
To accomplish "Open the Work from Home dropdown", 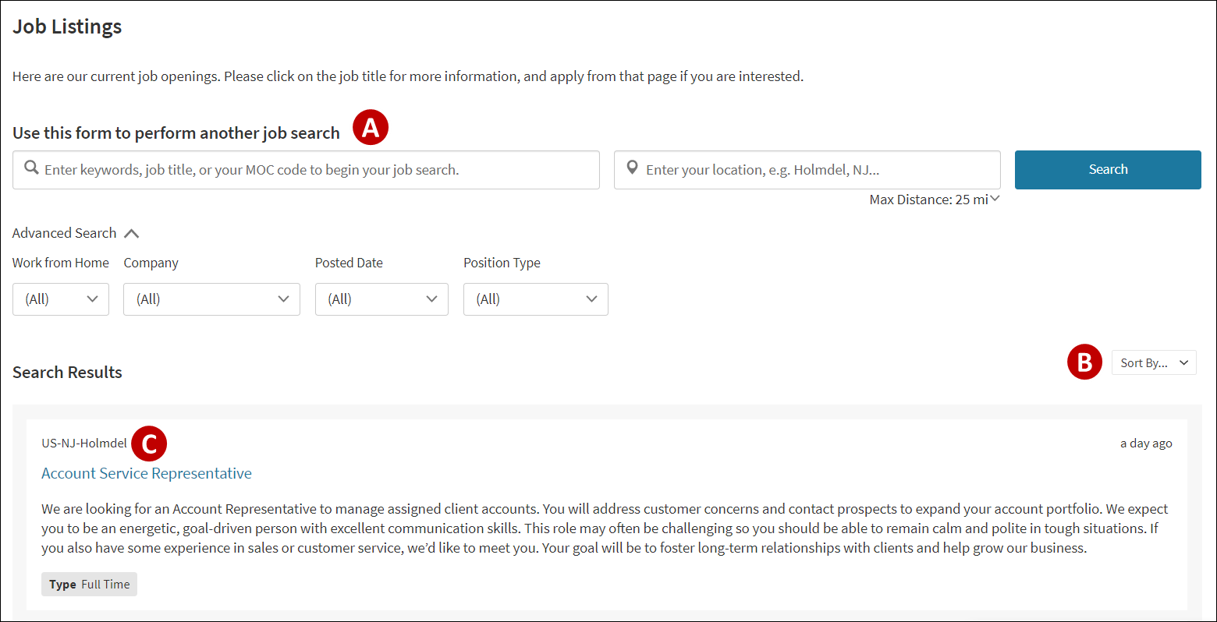I will 61,299.
